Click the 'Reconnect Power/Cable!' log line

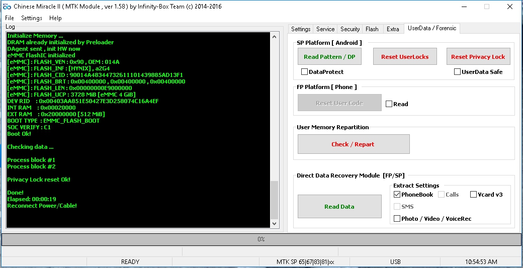[x=42, y=206]
